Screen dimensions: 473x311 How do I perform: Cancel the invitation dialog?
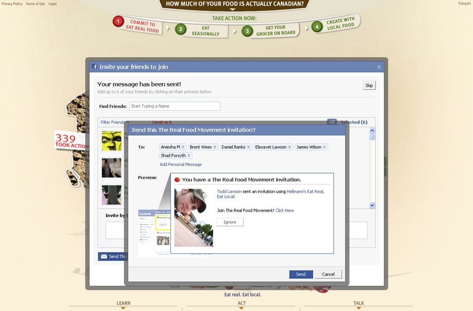[328, 274]
